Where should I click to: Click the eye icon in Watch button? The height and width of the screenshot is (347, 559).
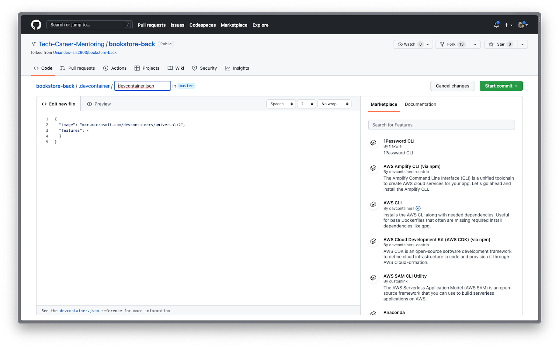(x=400, y=44)
